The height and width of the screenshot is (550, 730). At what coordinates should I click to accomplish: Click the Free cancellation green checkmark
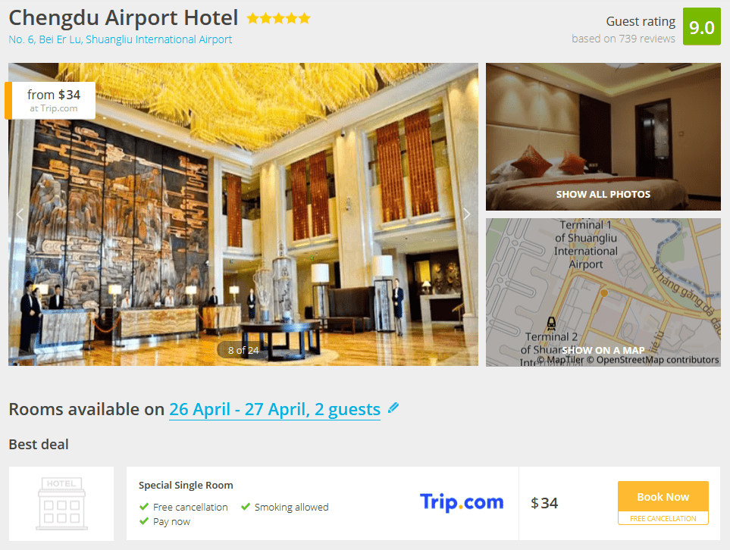coord(144,507)
